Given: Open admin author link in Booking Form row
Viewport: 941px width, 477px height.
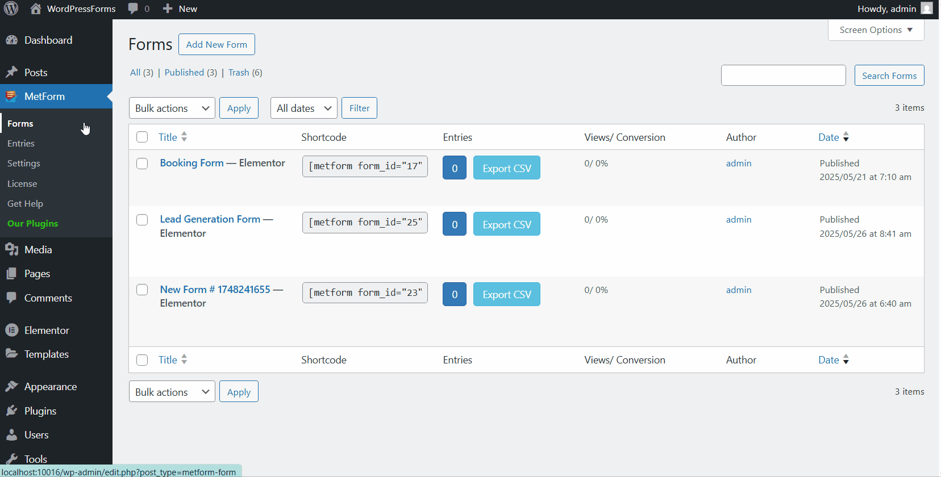Looking at the screenshot, I should pyautogui.click(x=739, y=164).
